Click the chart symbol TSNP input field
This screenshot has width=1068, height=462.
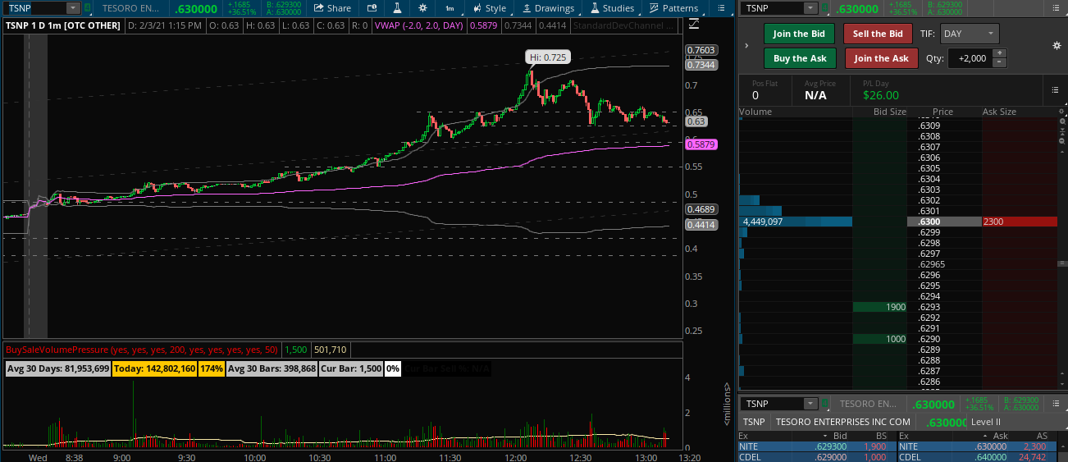(34, 8)
